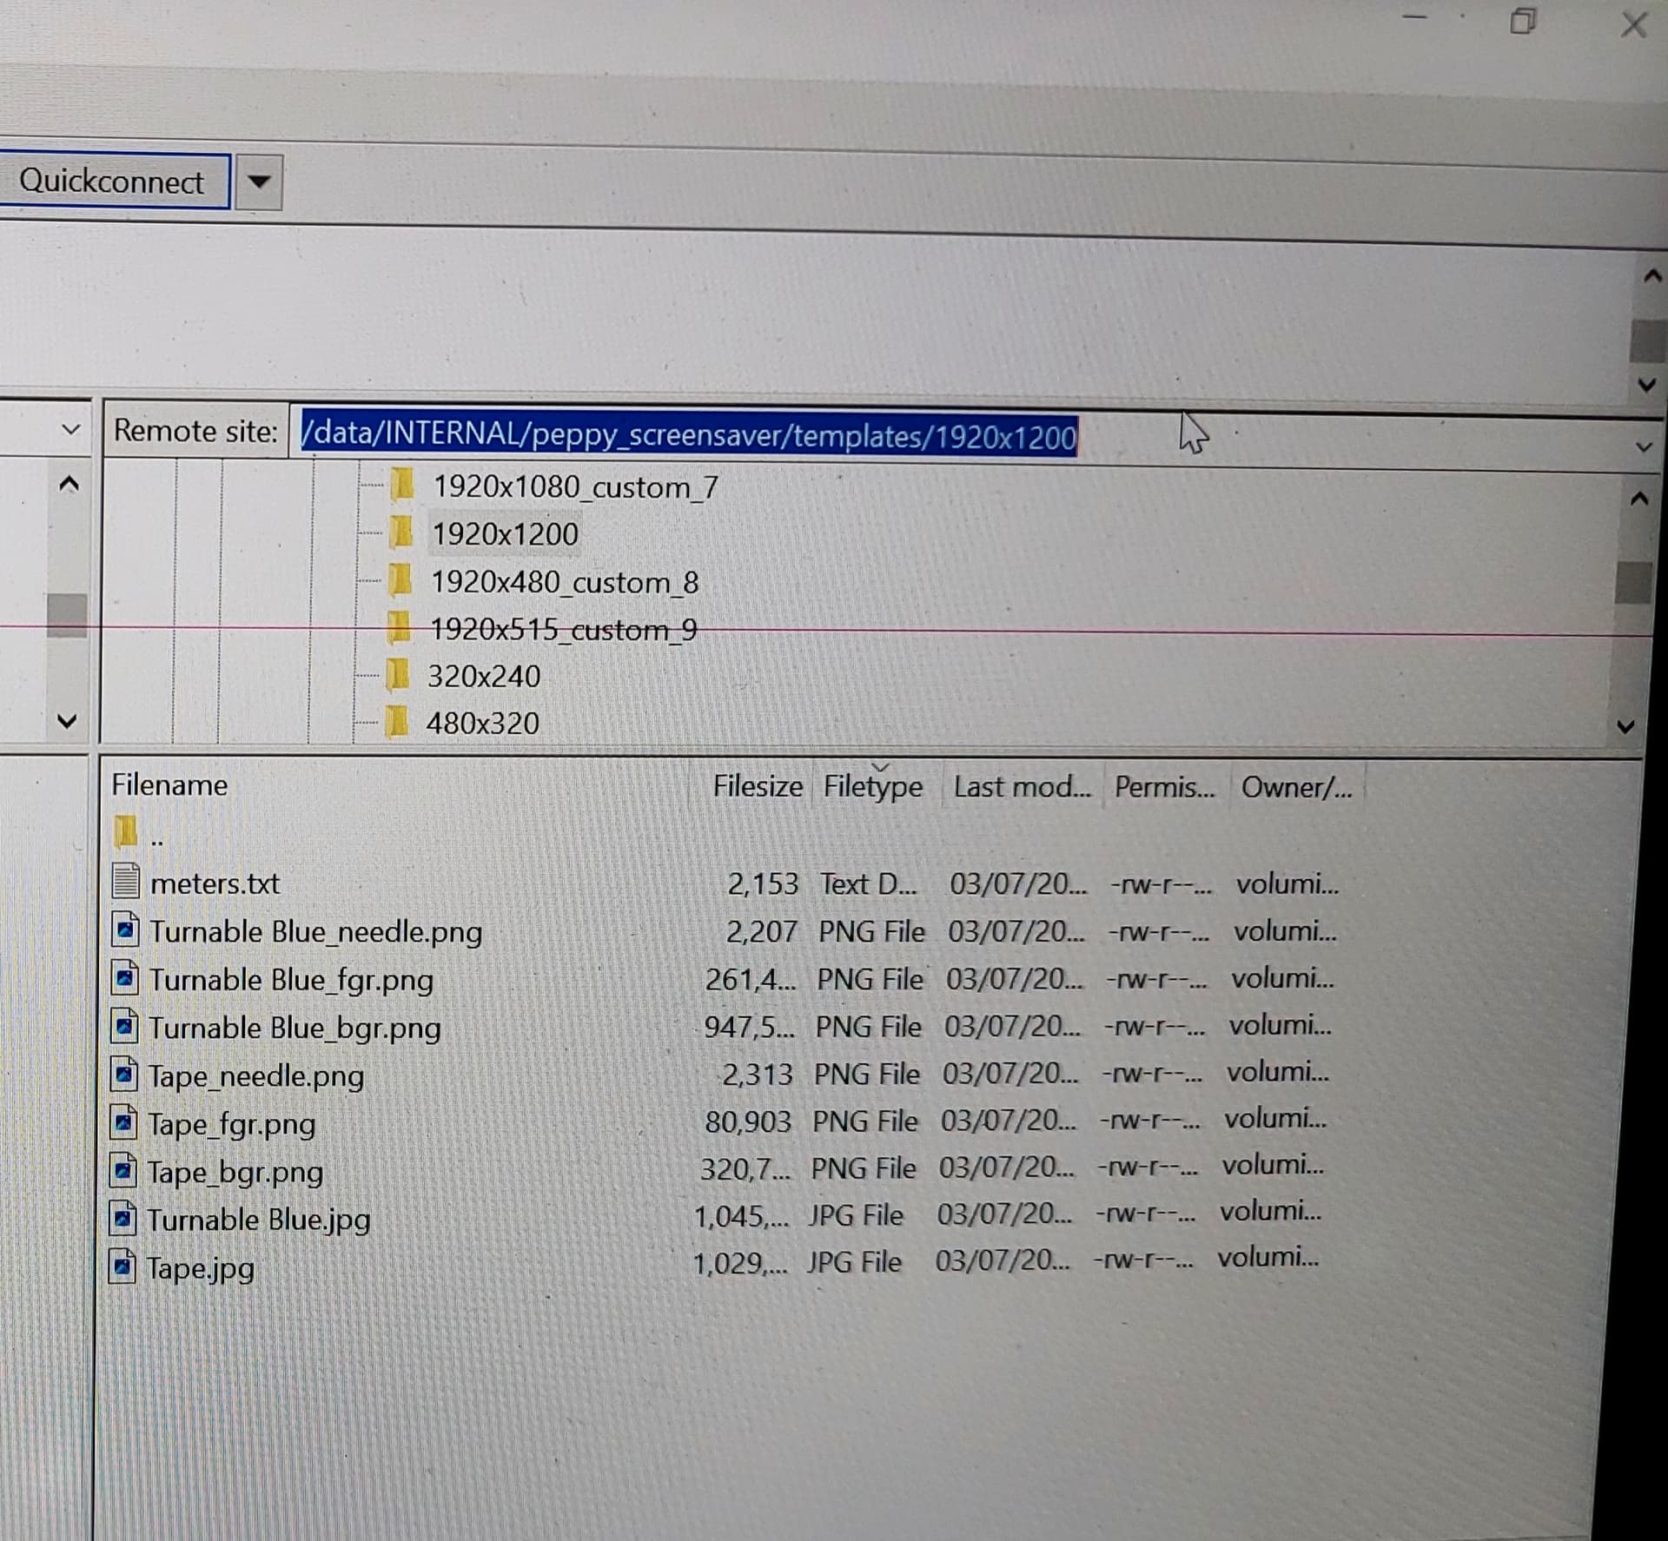Click the Tape.jpg image icon

122,1266
